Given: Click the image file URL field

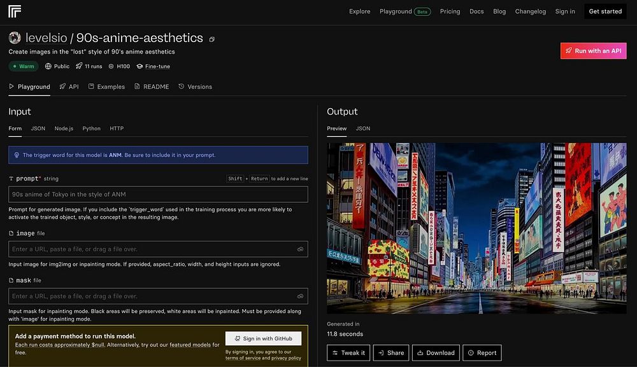Looking at the screenshot, I should pos(158,249).
